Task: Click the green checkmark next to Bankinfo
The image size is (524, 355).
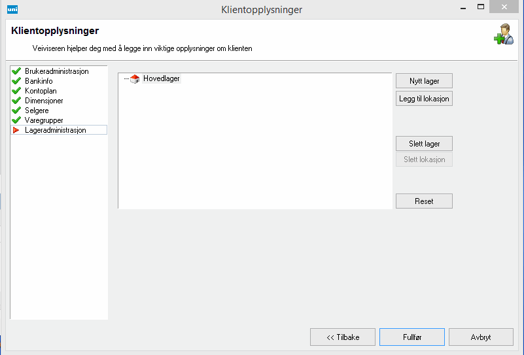Action: click(16, 81)
